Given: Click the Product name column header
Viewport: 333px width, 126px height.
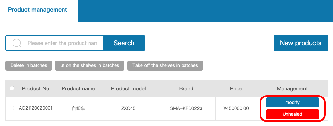Looking at the screenshot, I should click(x=78, y=88).
